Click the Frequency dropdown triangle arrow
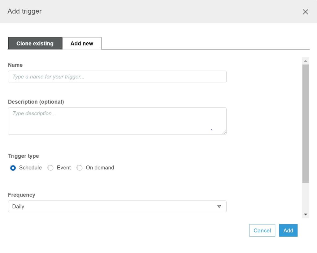Viewport: 317px width, 253px height. [x=219, y=207]
